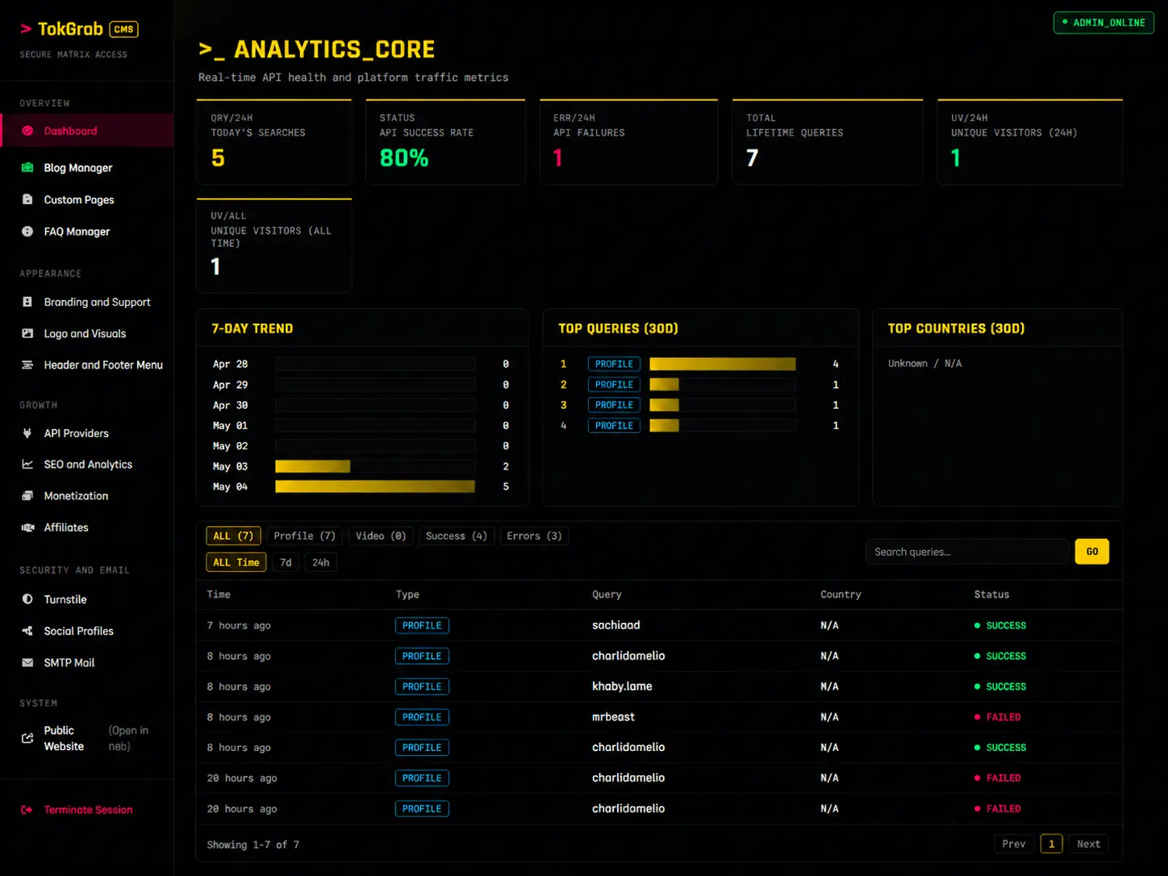The height and width of the screenshot is (876, 1168).
Task: Show Success (4) queries
Action: pyautogui.click(x=457, y=536)
